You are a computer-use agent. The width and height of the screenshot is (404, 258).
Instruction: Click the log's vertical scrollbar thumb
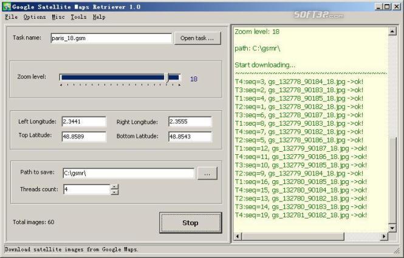[392, 180]
